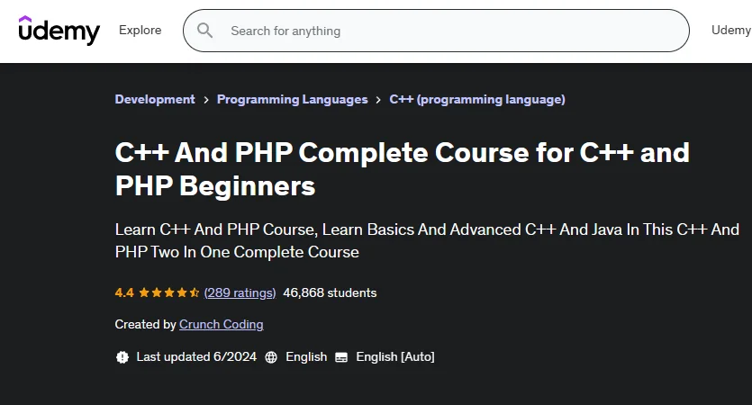Image resolution: width=752 pixels, height=405 pixels.
Task: Click the magnifier search icon
Action: (204, 31)
